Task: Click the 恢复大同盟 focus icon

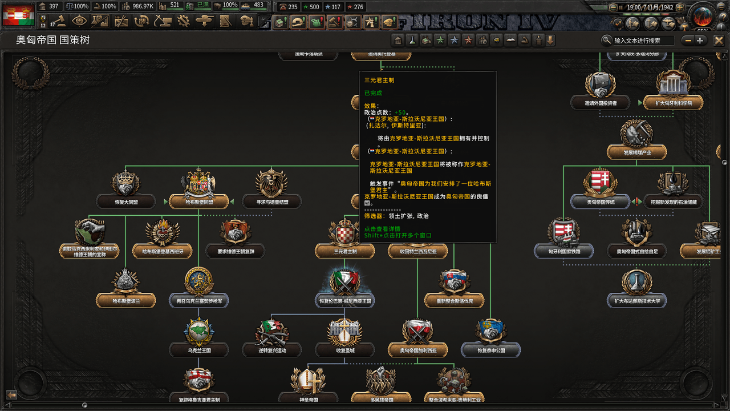Action: pyautogui.click(x=125, y=183)
